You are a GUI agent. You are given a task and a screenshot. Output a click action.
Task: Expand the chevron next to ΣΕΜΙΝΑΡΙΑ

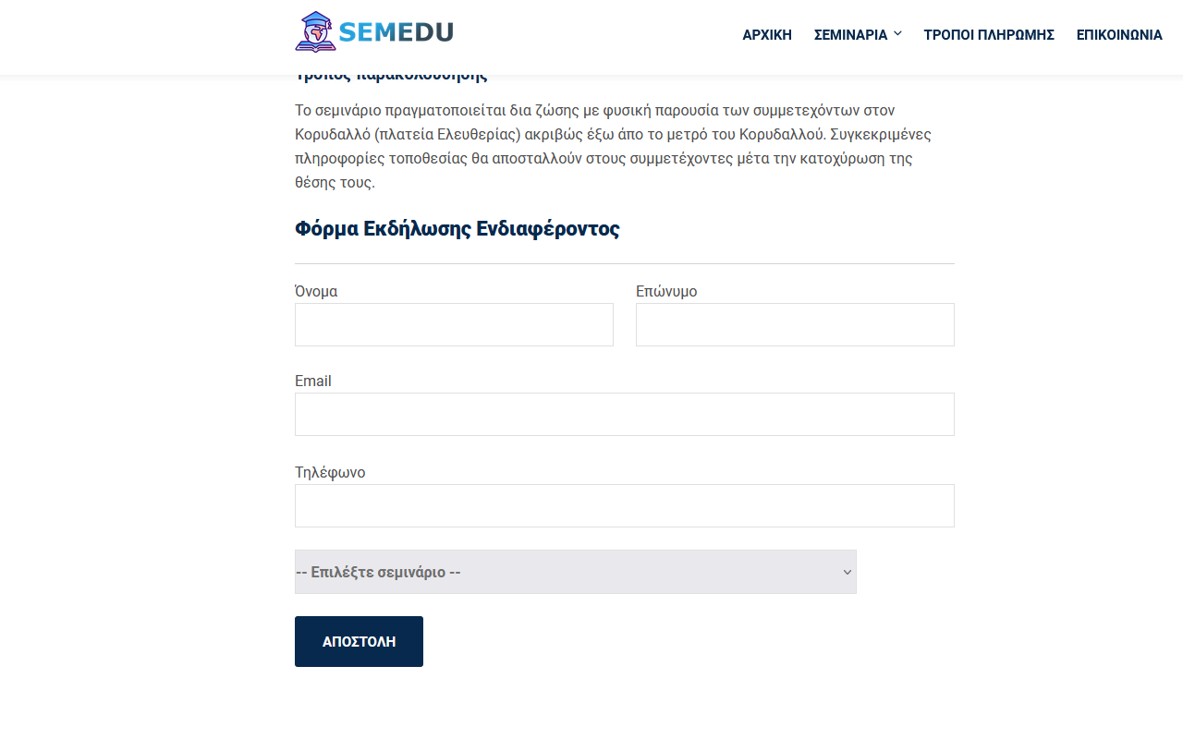coord(897,34)
